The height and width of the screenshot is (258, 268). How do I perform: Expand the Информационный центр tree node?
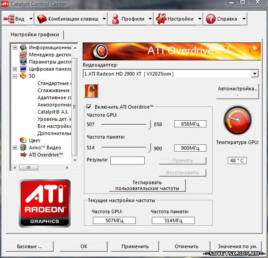pyautogui.click(x=15, y=47)
